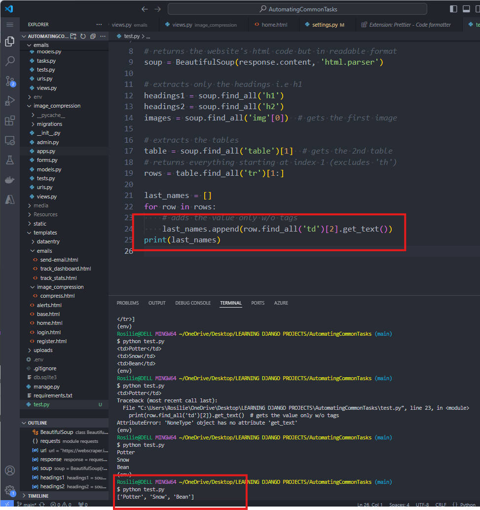The width and height of the screenshot is (480, 510).
Task: Open the Testing flask view
Action: 10,160
